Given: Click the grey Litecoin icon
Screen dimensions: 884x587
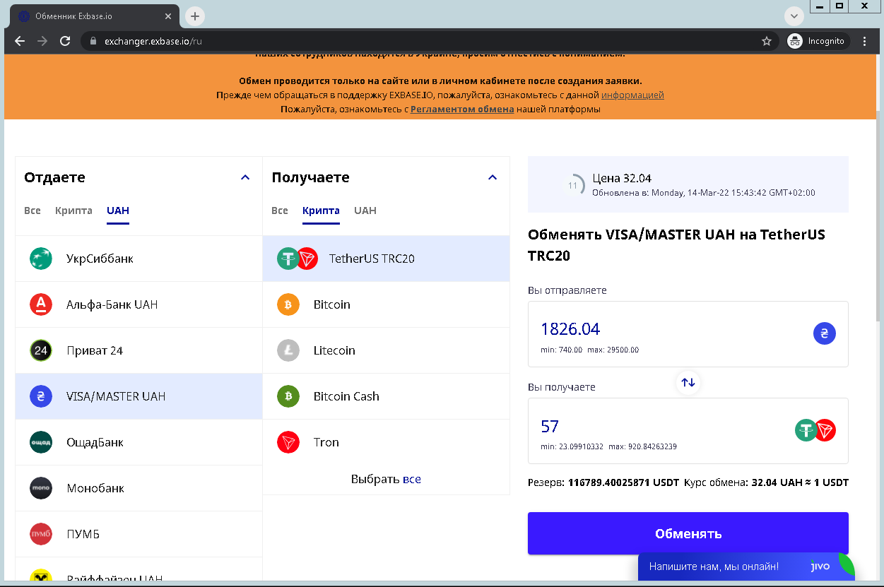Looking at the screenshot, I should (288, 350).
